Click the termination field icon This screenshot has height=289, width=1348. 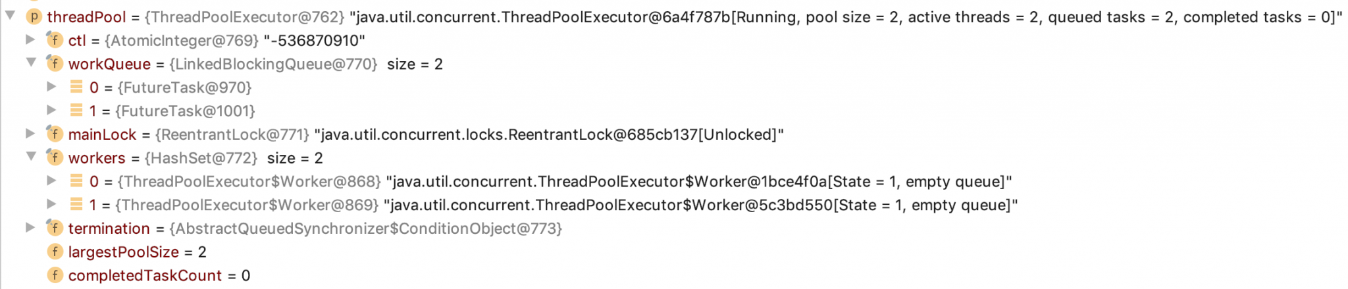tap(55, 229)
